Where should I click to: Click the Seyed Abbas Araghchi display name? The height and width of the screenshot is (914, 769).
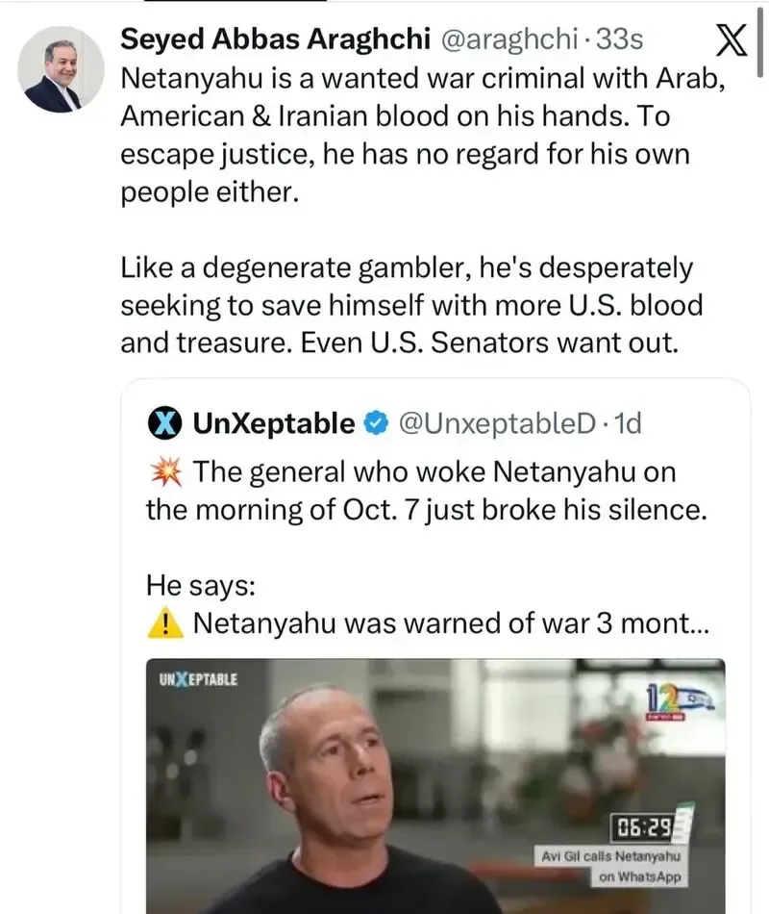pos(276,39)
